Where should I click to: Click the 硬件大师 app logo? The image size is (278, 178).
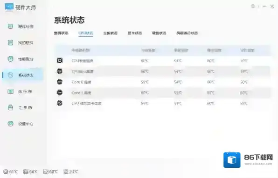9,7
